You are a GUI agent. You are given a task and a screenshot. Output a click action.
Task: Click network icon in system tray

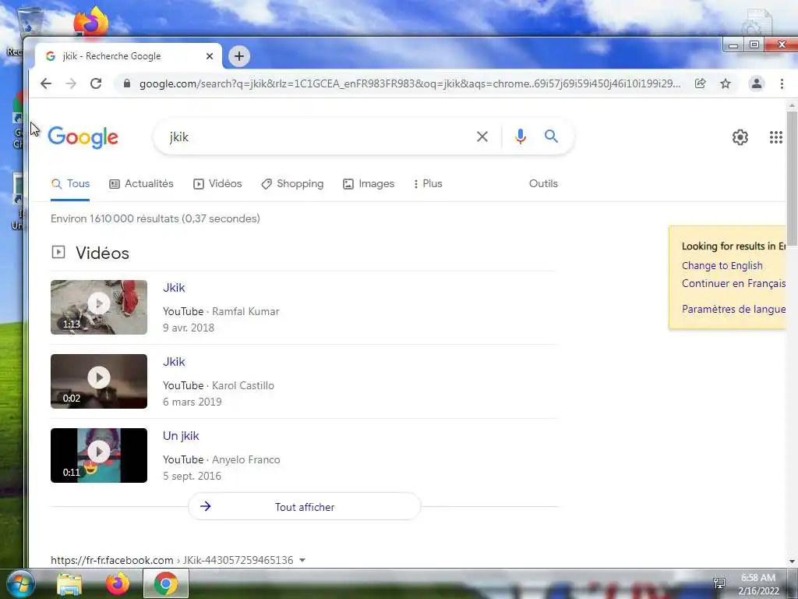(719, 583)
